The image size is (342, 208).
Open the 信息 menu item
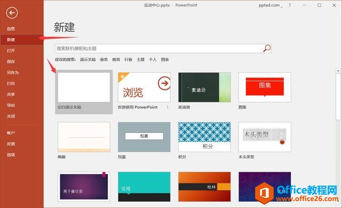point(11,28)
